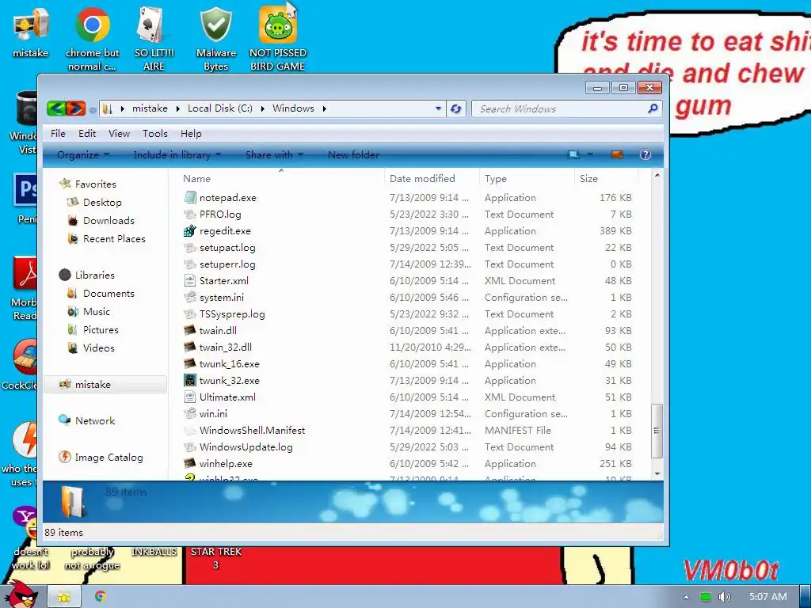
Task: Click the New folder button
Action: 353,154
